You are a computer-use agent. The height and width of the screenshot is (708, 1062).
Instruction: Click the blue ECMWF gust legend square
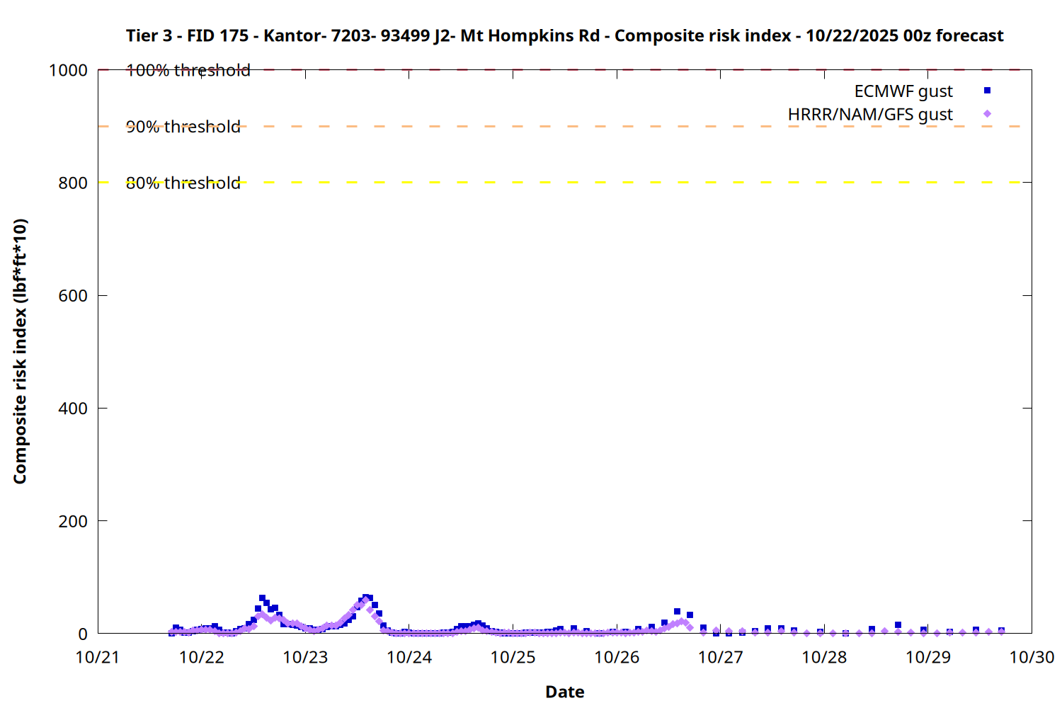coord(987,91)
